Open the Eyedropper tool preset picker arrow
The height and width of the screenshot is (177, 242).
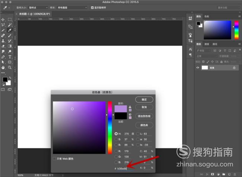(9, 7)
